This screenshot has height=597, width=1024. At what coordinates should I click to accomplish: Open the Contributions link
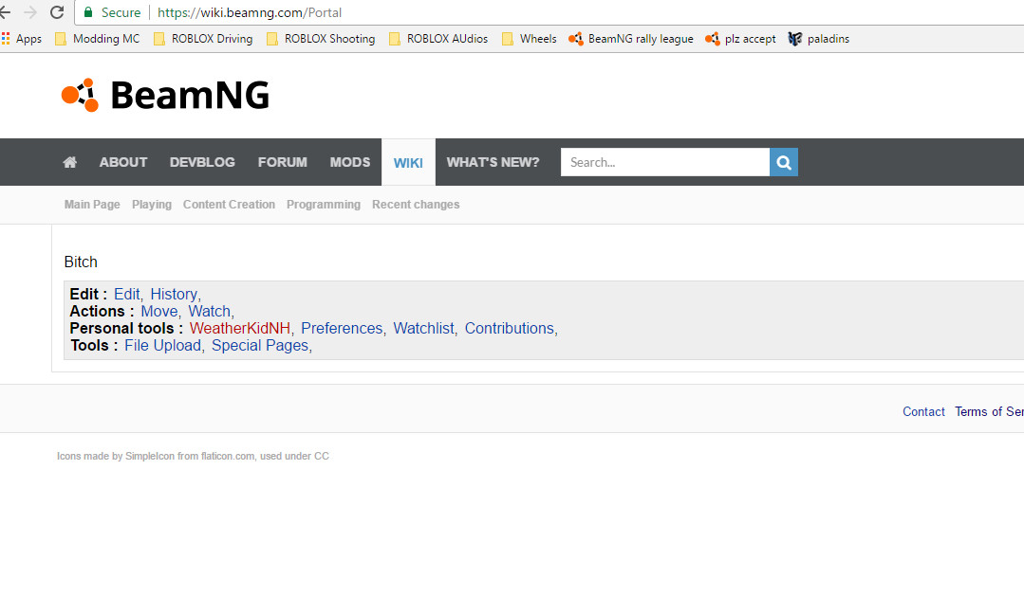pos(509,329)
